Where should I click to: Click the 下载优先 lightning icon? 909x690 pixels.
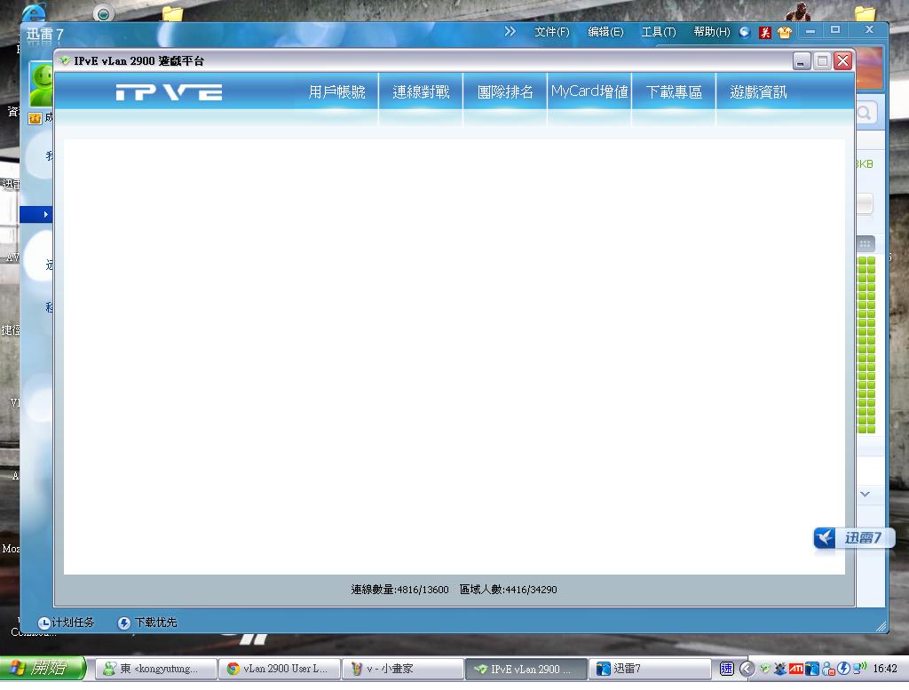click(x=124, y=623)
